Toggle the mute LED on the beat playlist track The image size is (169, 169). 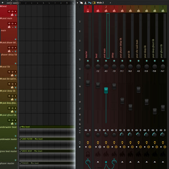tap(15, 15)
